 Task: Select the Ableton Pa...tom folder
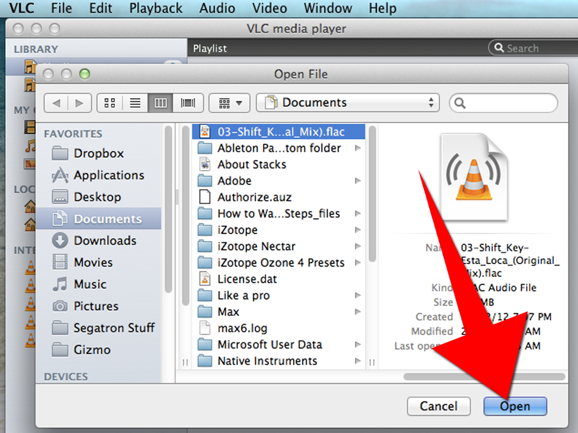(x=278, y=148)
